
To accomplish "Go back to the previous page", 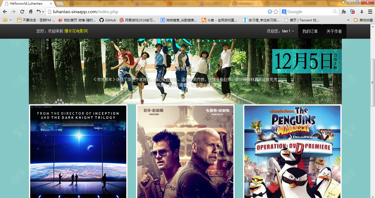I will click(5, 12).
